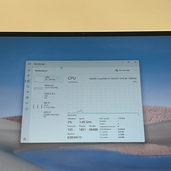Viewport: 171px width, 171px height.
Task: Click the 155 processes value
Action: point(70,129)
